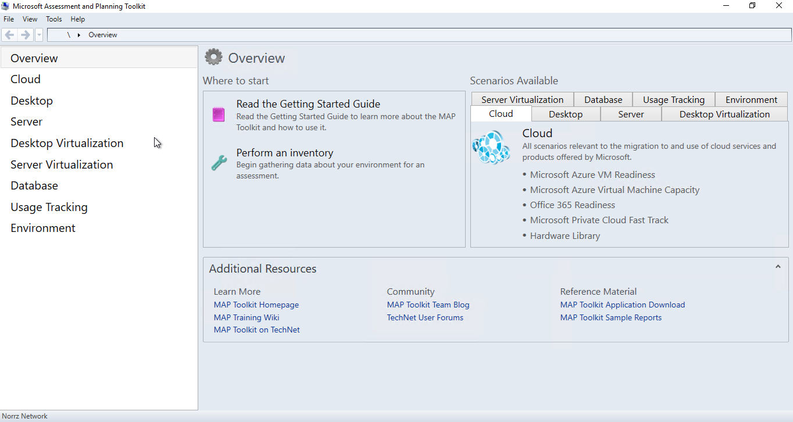The height and width of the screenshot is (422, 793).
Task: Open the navigation history dropdown arrow
Action: 39,35
